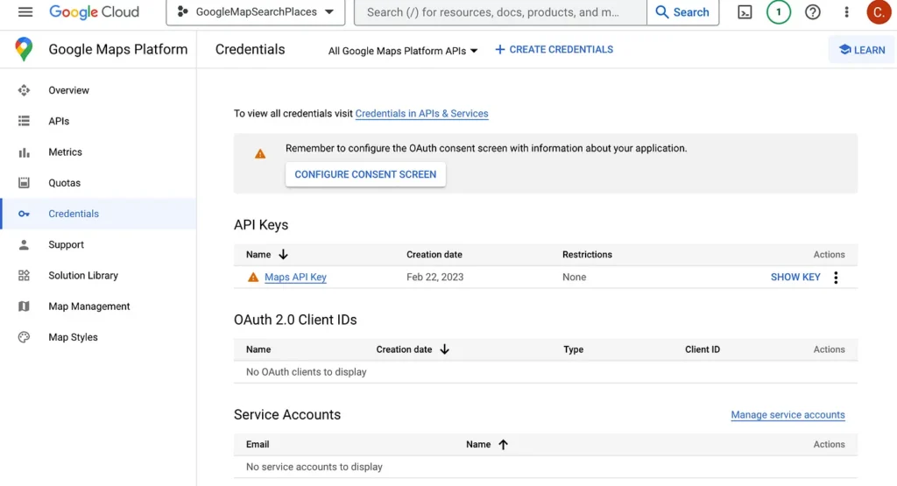Click 'No service accounts to display' text
Viewport: 897px width, 486px height.
314,467
